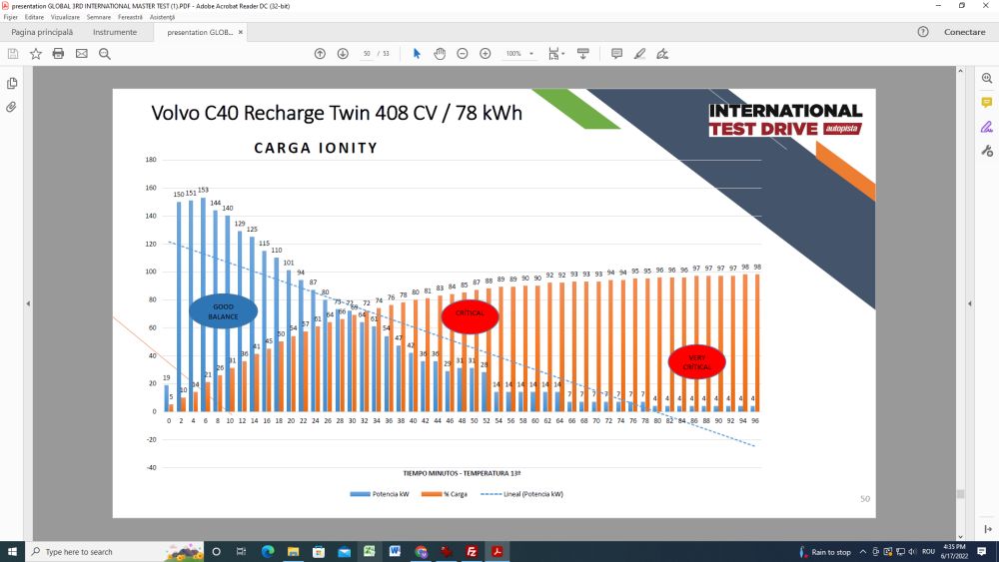The width and height of the screenshot is (999, 562).
Task: Click the vertical scrollbar down arrow
Action: coord(960,536)
